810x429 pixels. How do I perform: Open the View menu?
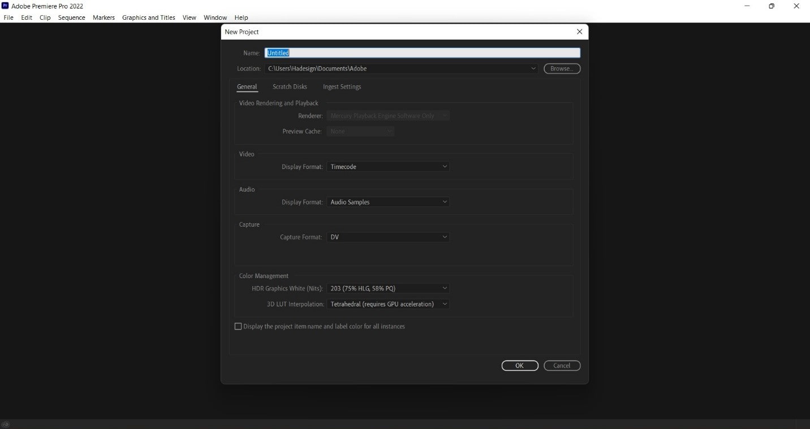click(x=189, y=18)
